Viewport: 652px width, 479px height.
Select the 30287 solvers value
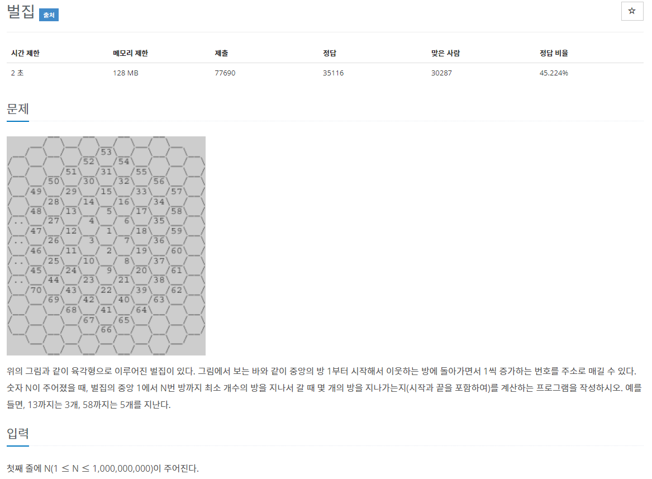tap(441, 73)
